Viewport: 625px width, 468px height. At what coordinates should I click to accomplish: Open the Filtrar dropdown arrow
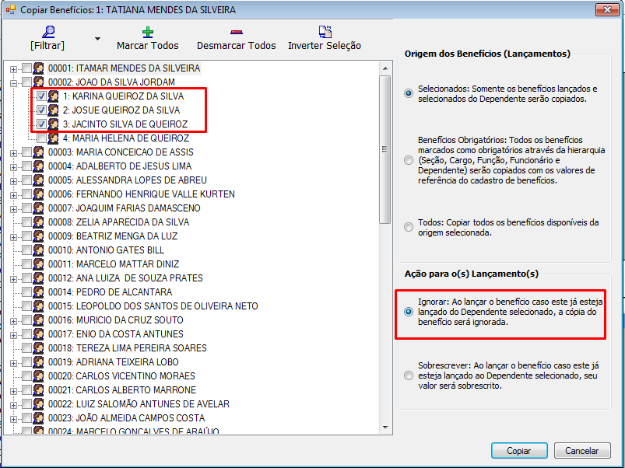pyautogui.click(x=97, y=39)
